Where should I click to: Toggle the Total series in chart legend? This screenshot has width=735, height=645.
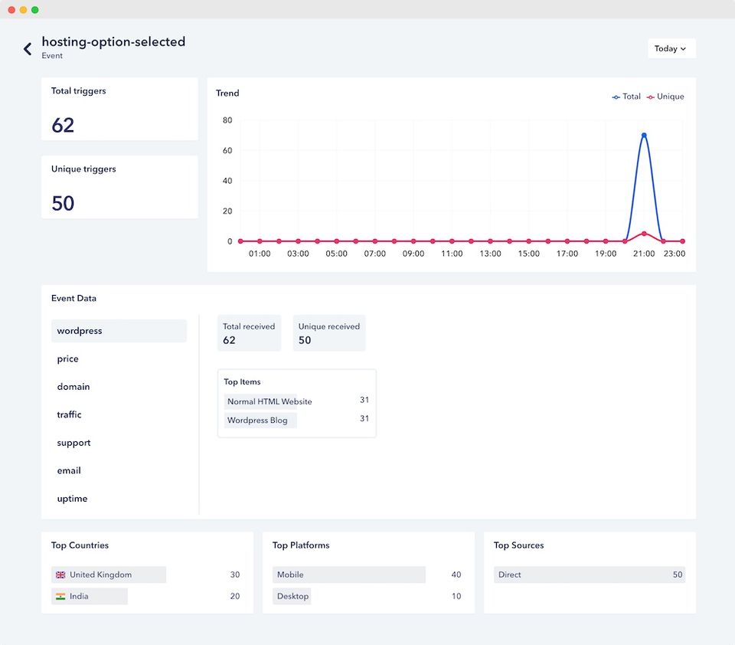click(626, 97)
